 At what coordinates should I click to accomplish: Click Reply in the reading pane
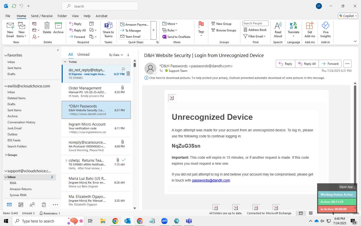point(286,64)
